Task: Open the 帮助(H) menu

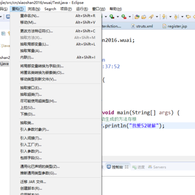Action: (115, 9)
